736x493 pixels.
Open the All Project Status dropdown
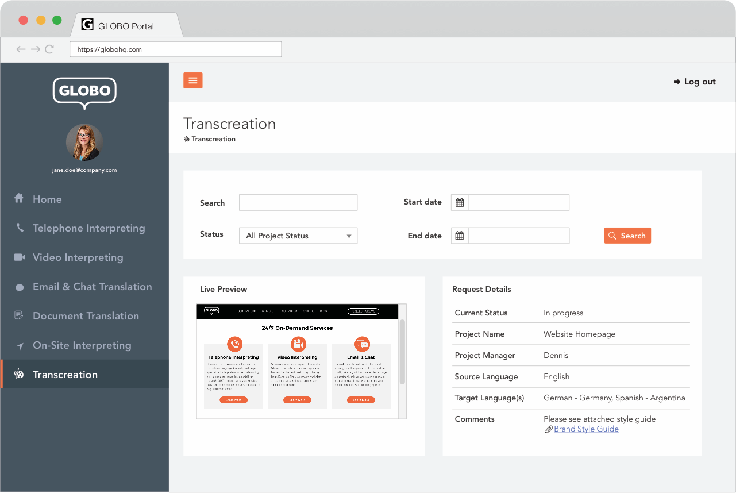tap(298, 236)
